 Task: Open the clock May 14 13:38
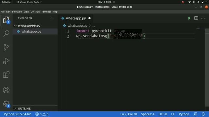point(104,2)
